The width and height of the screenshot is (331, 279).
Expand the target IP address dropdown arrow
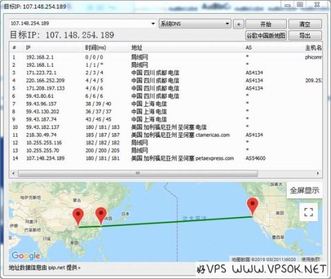(x=153, y=23)
